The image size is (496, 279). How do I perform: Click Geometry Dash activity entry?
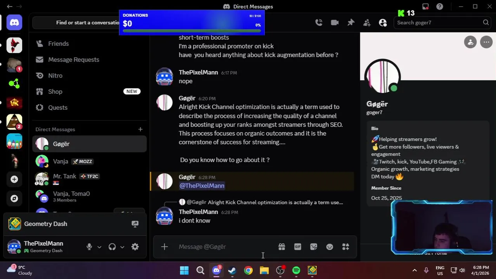click(75, 224)
